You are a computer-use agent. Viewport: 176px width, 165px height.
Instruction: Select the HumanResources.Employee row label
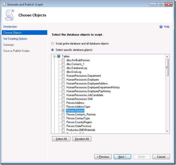[x=82, y=79]
